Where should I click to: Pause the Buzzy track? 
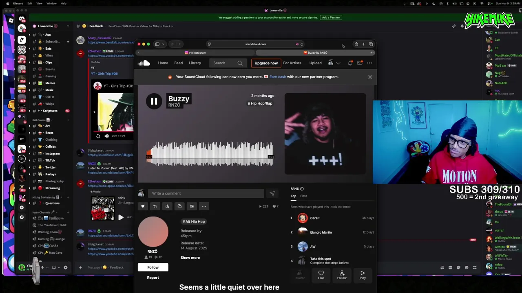(154, 101)
